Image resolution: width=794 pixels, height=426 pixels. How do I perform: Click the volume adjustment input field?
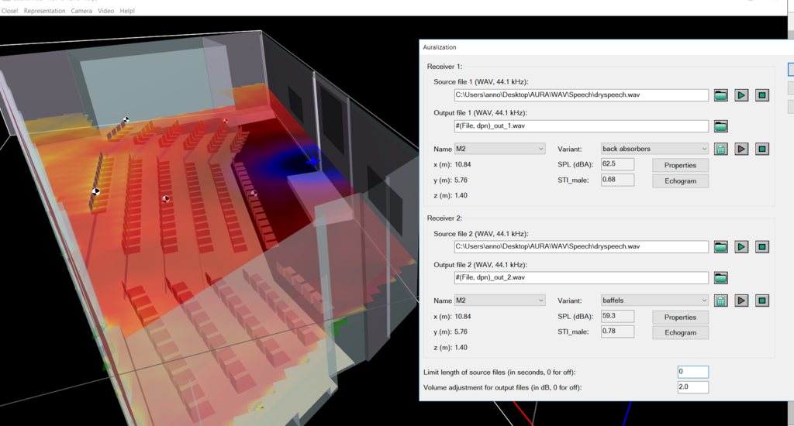[692, 387]
